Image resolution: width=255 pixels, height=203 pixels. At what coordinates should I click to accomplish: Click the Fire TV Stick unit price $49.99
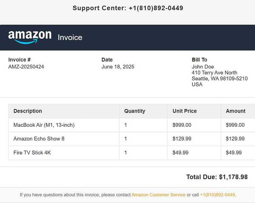(180, 153)
